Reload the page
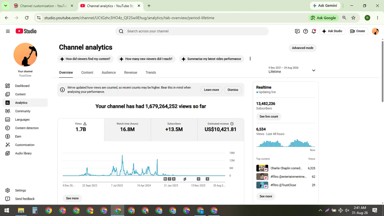 (27, 18)
